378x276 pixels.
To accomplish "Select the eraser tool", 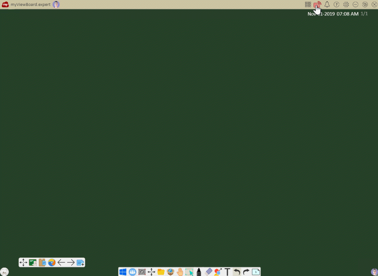I will tap(208, 272).
